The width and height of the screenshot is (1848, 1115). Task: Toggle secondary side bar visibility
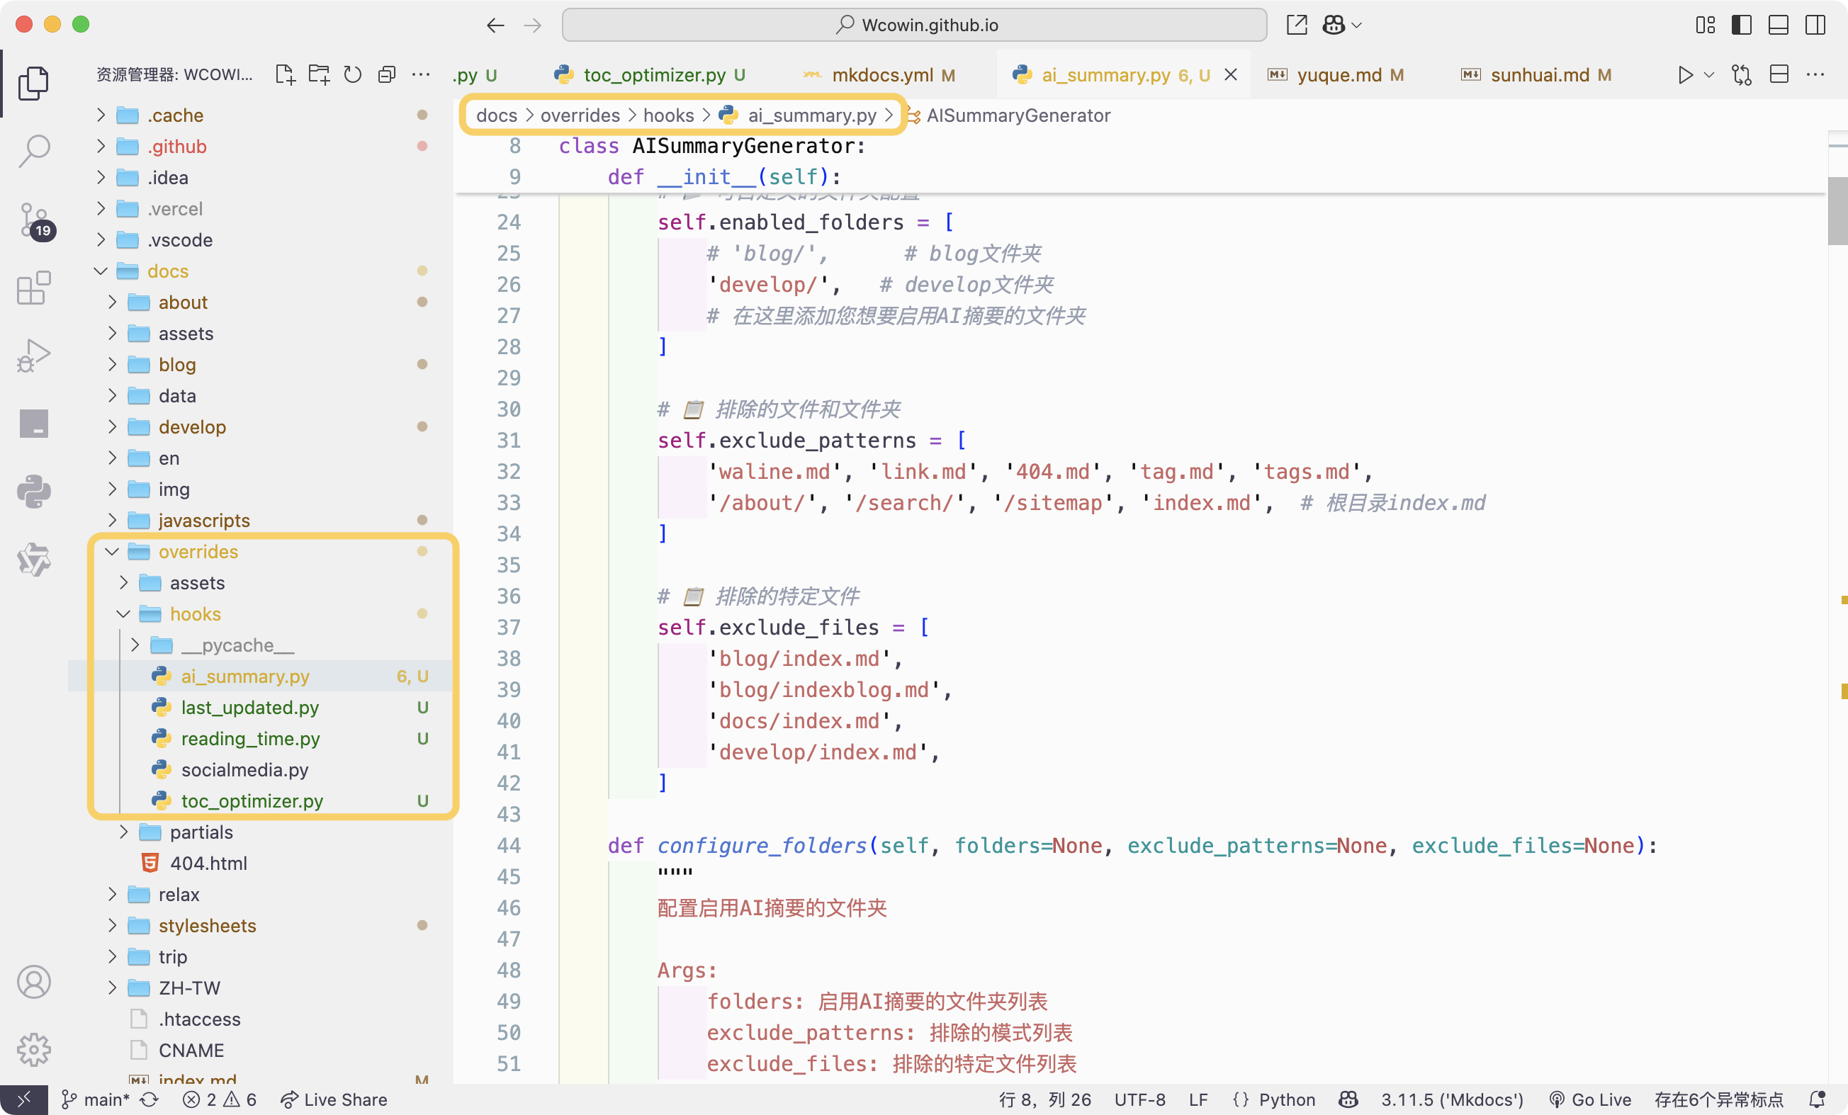(1815, 25)
